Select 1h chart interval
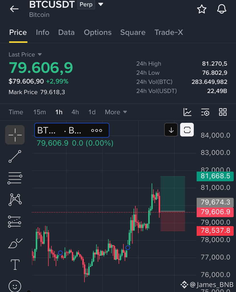This screenshot has height=292, width=236. 59,112
